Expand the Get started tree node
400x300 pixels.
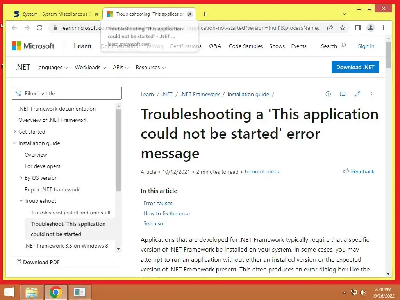pos(15,132)
